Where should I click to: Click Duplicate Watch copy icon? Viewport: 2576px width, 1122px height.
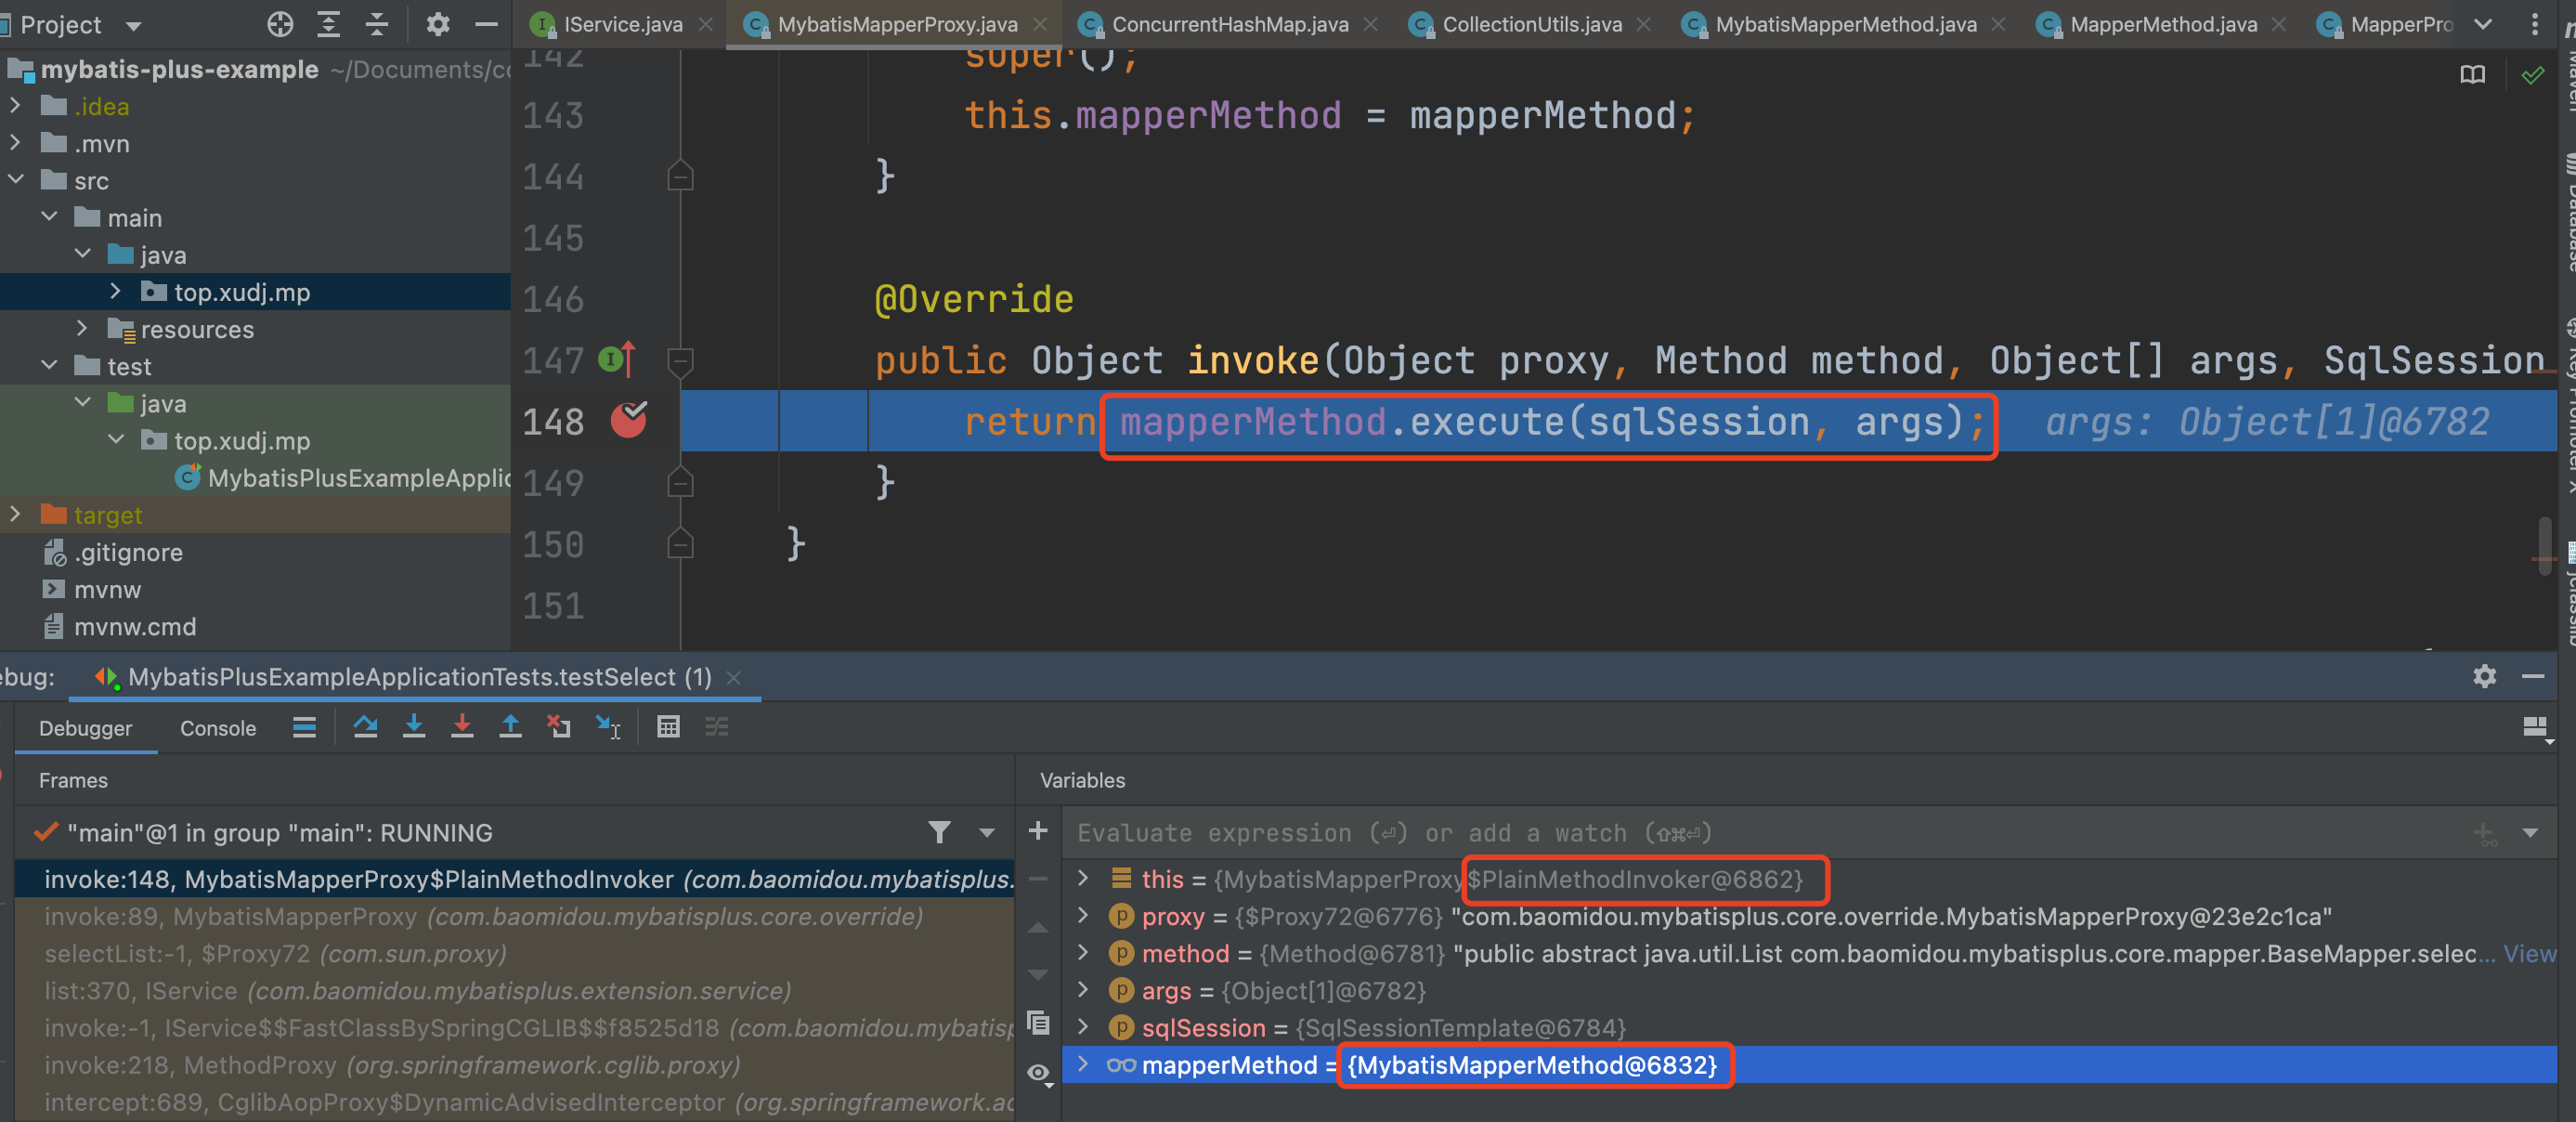click(1038, 1022)
